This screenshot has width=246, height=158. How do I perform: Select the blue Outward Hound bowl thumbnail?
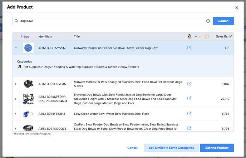click(x=28, y=48)
